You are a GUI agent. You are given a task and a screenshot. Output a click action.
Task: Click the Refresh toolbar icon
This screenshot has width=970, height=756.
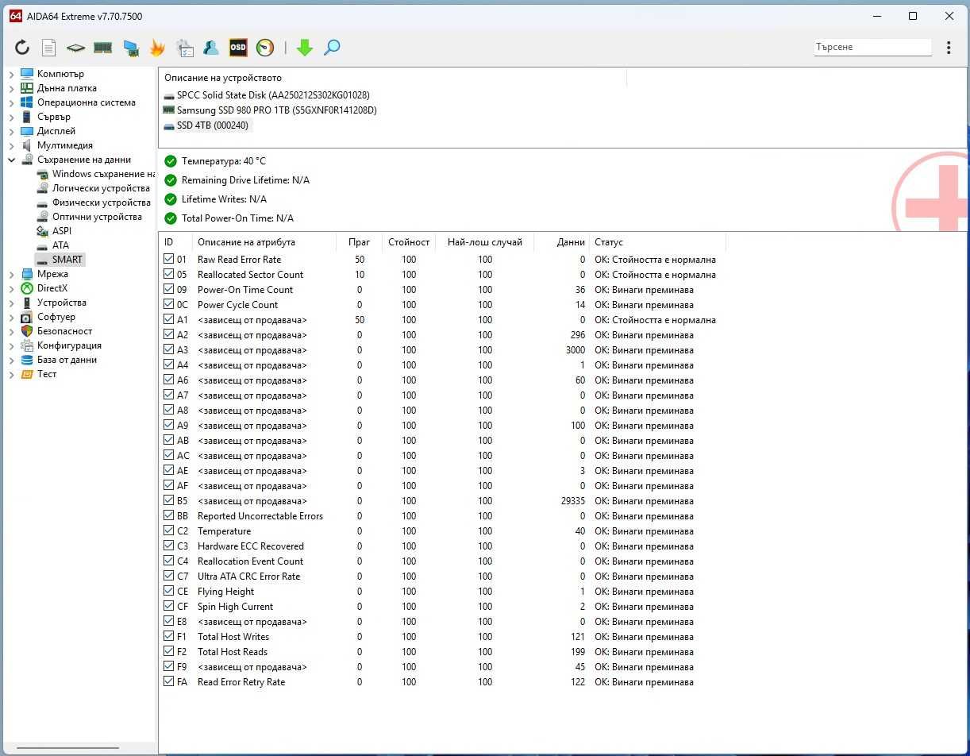coord(22,48)
